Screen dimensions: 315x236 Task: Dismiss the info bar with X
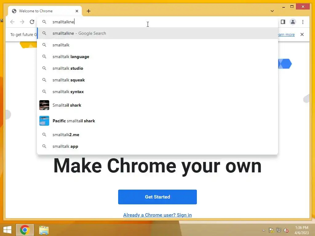coord(302,34)
